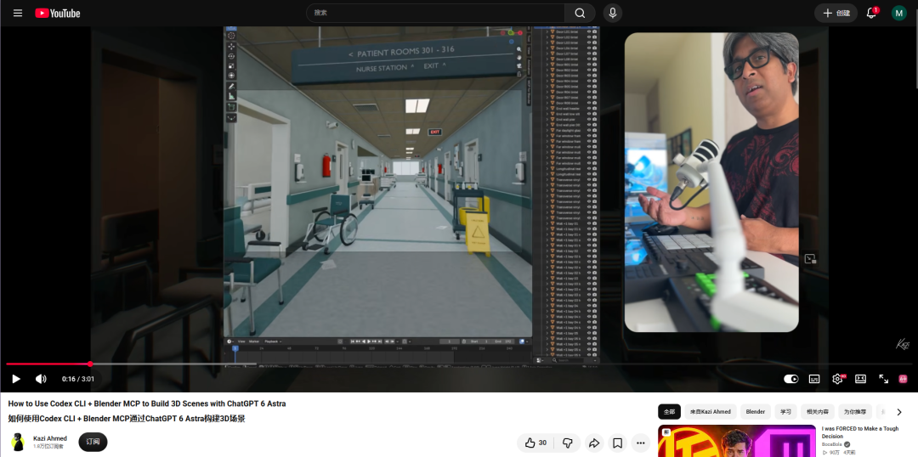Mute the video volume speaker
The height and width of the screenshot is (457, 918).
[x=41, y=379]
